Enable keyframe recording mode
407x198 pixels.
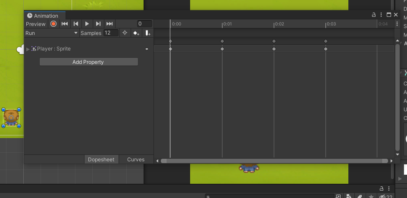[53, 24]
